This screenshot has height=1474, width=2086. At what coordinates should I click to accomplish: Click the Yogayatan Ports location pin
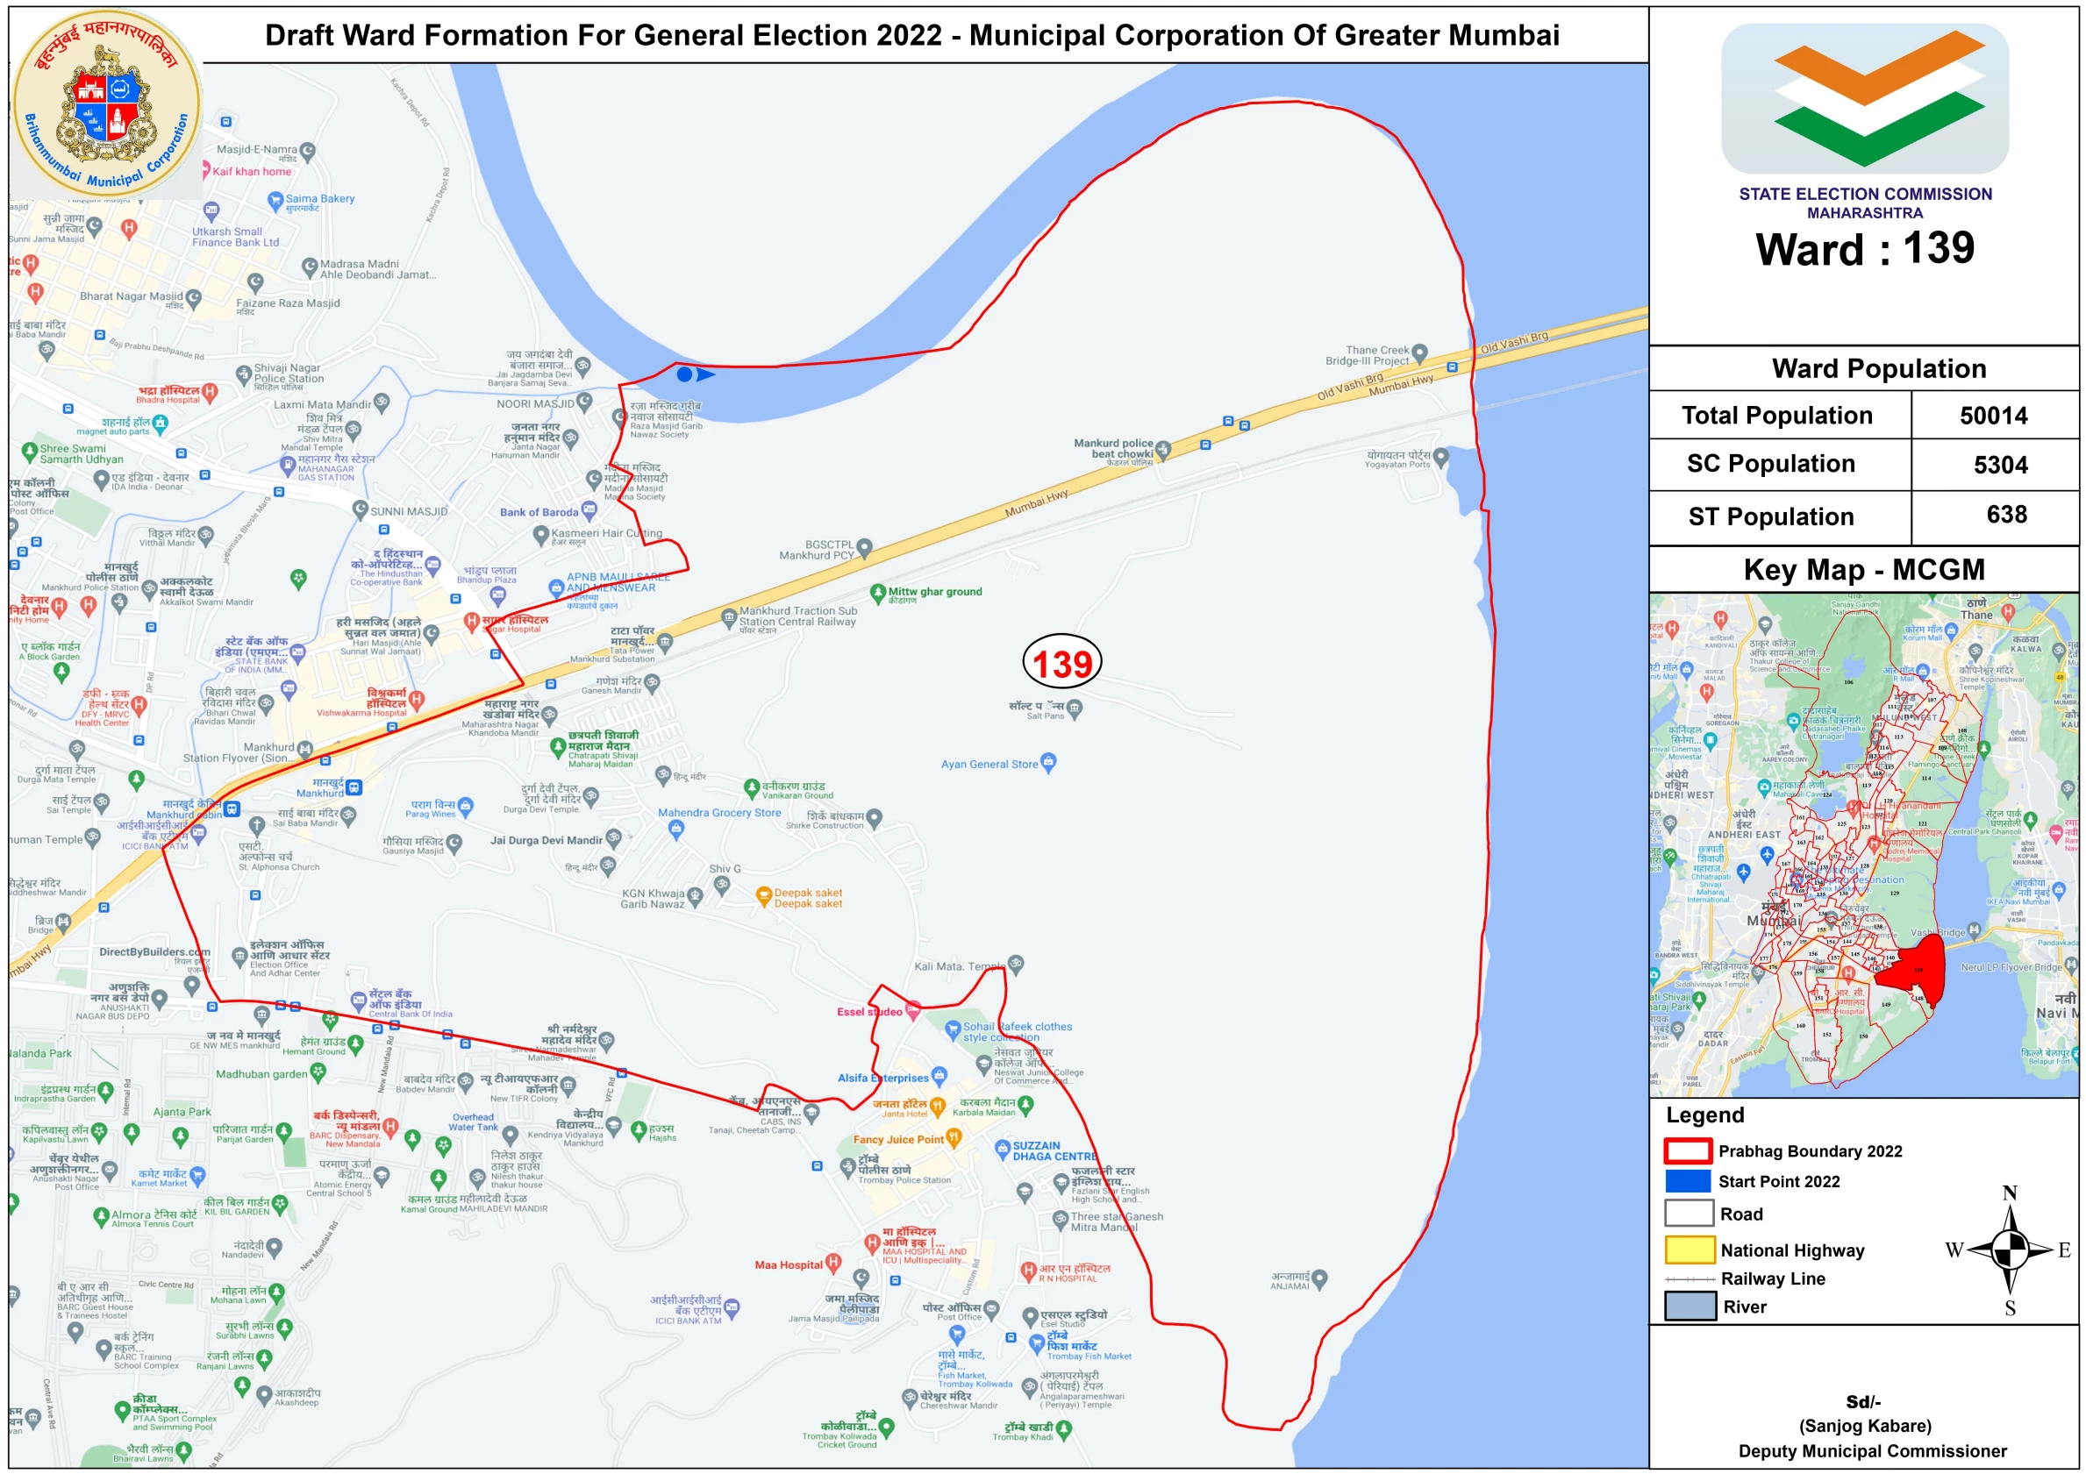click(1441, 457)
